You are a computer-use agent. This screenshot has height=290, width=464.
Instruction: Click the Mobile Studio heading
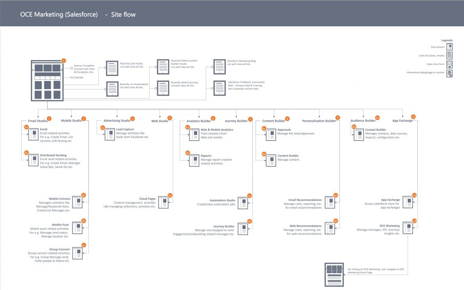pyautogui.click(x=71, y=120)
